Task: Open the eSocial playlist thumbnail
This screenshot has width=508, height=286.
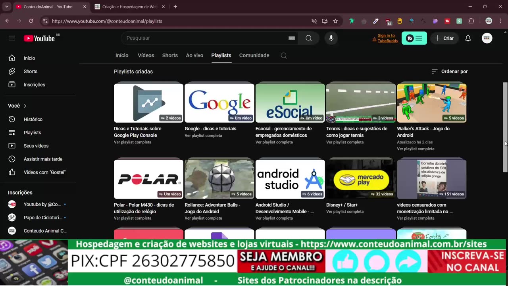Action: click(290, 103)
